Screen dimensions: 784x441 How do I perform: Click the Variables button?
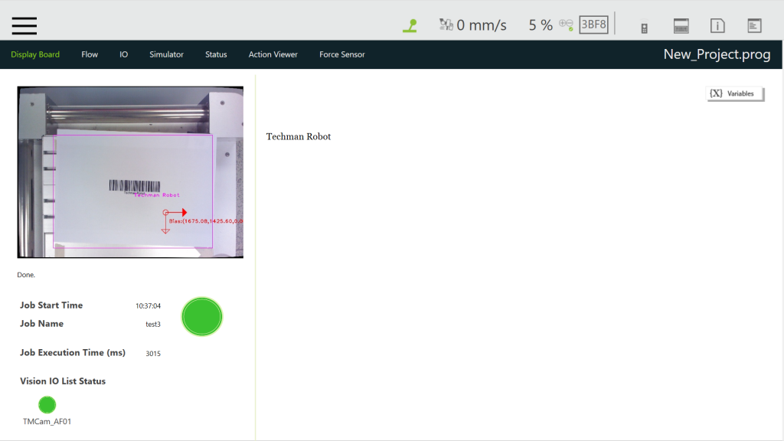(x=735, y=93)
